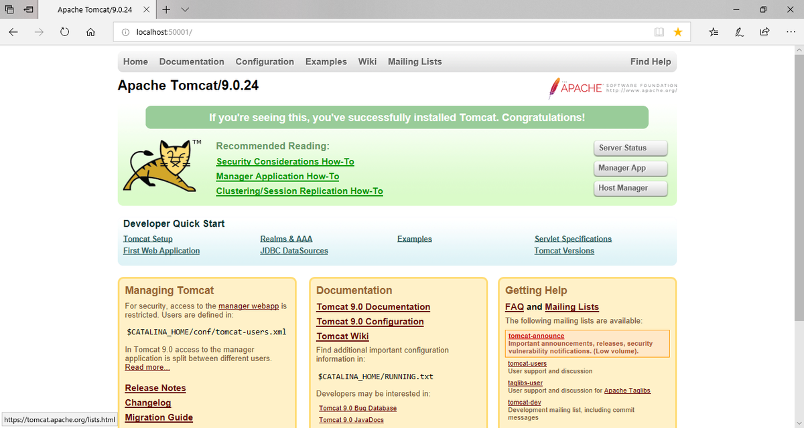Open the Tomcat 9.0 Configuration link
The height and width of the screenshot is (428, 804).
coord(370,322)
